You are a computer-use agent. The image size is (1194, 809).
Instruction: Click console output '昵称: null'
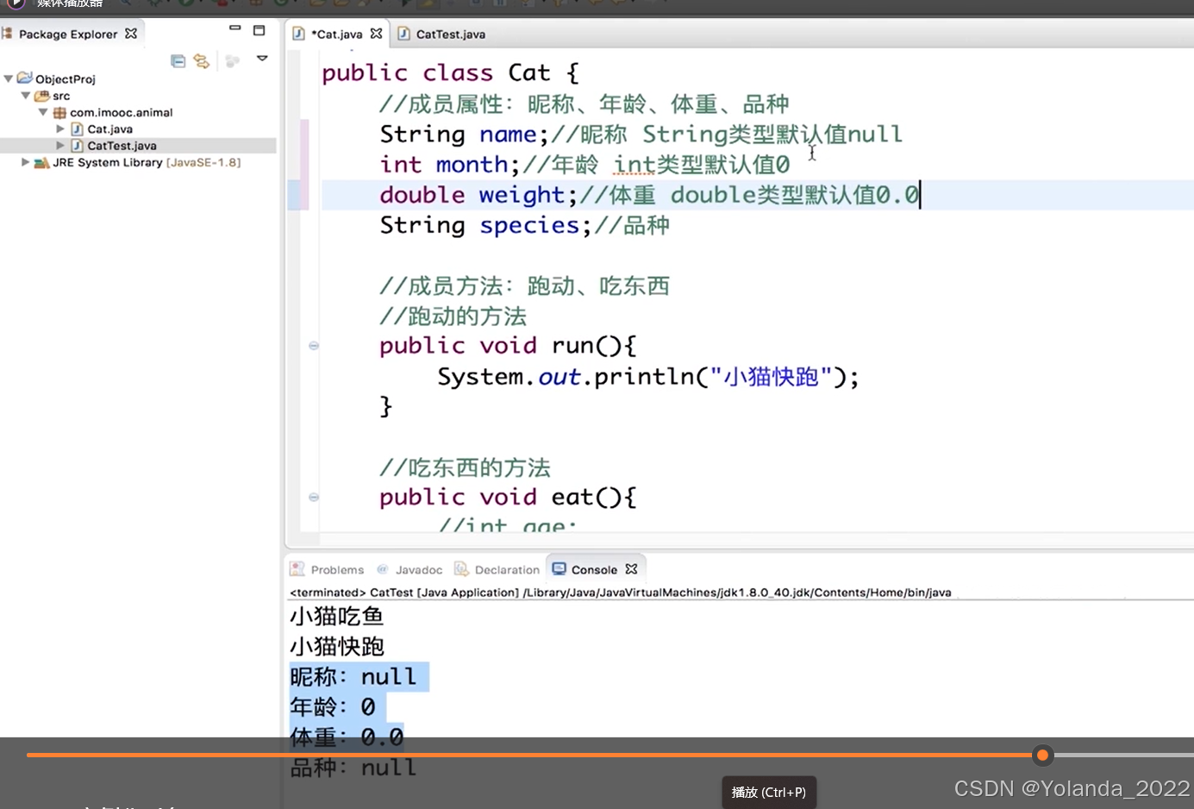(353, 676)
